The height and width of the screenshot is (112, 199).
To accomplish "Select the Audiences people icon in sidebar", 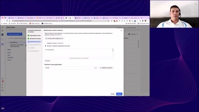I will [2, 44].
